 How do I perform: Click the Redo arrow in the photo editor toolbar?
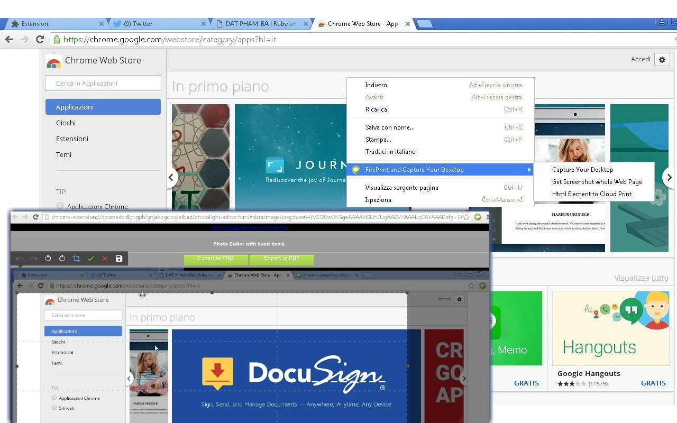(34, 259)
